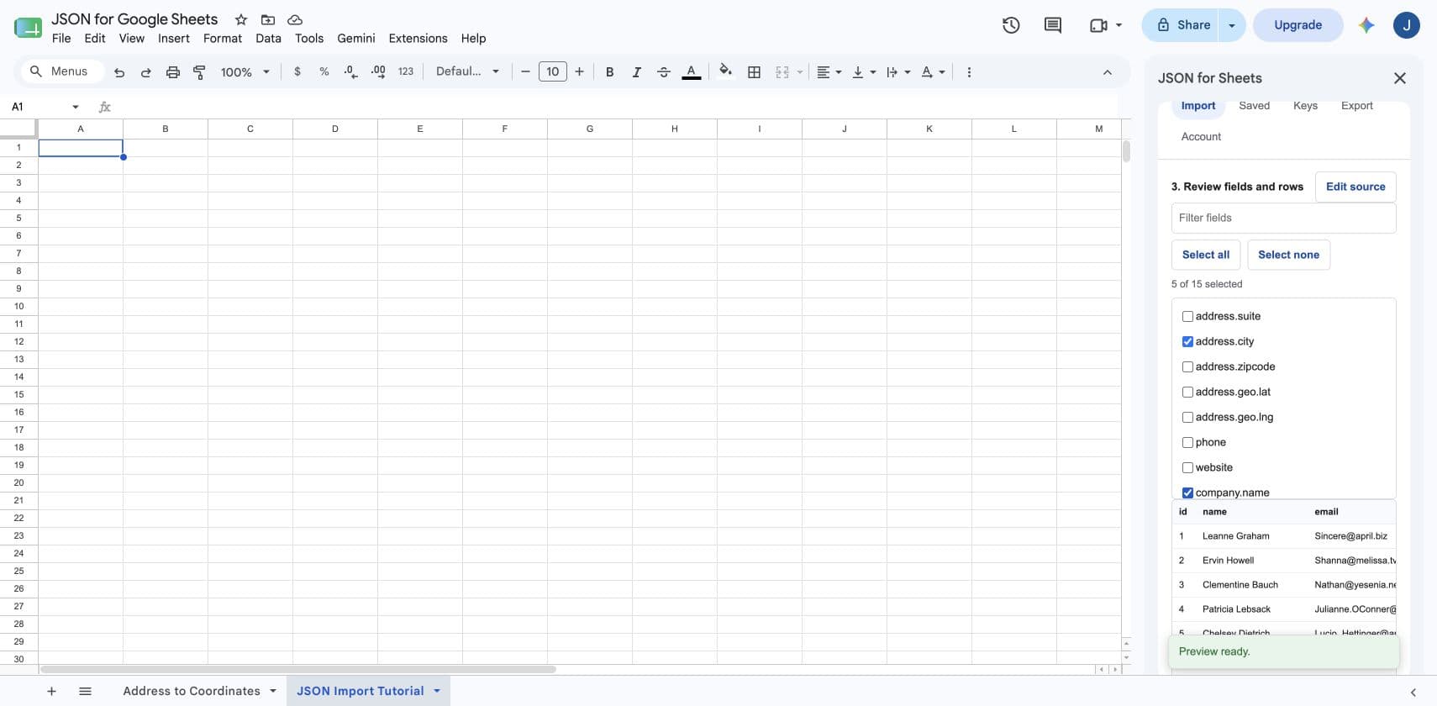
Task: Check cloud save status icon
Action: click(295, 19)
